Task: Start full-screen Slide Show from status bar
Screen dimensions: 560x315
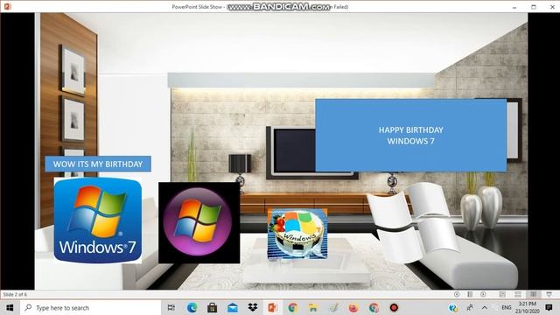Action: [x=549, y=294]
